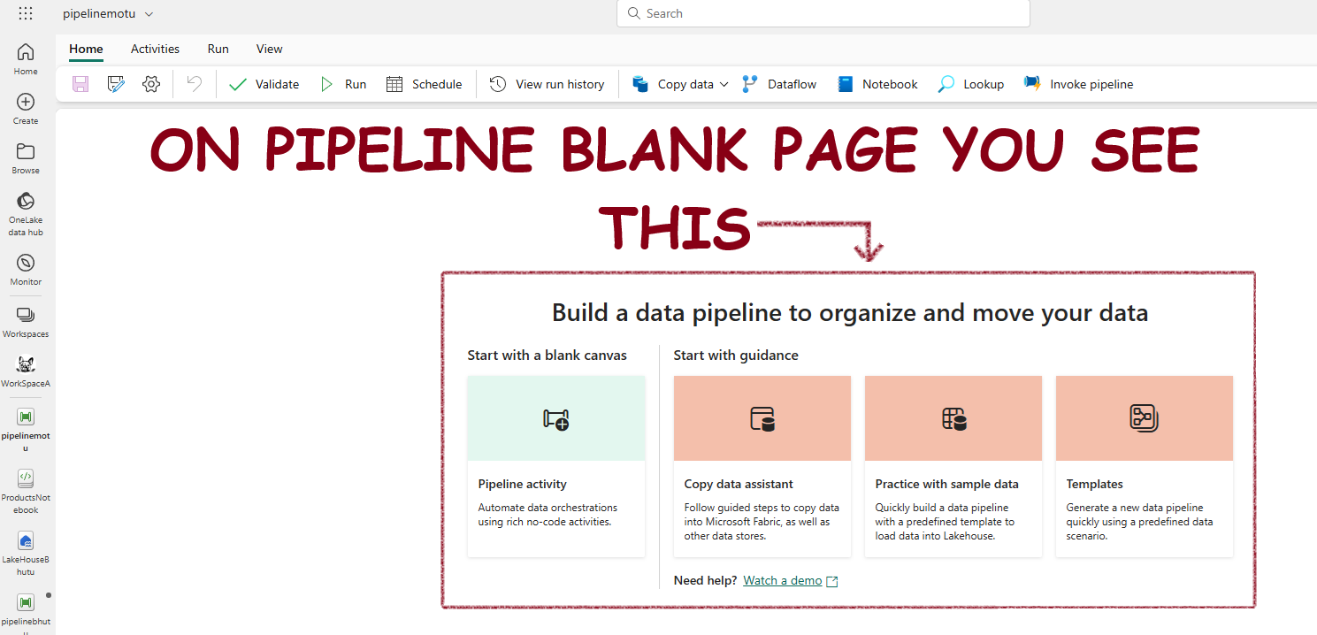Click the Save pipeline icon

click(80, 84)
